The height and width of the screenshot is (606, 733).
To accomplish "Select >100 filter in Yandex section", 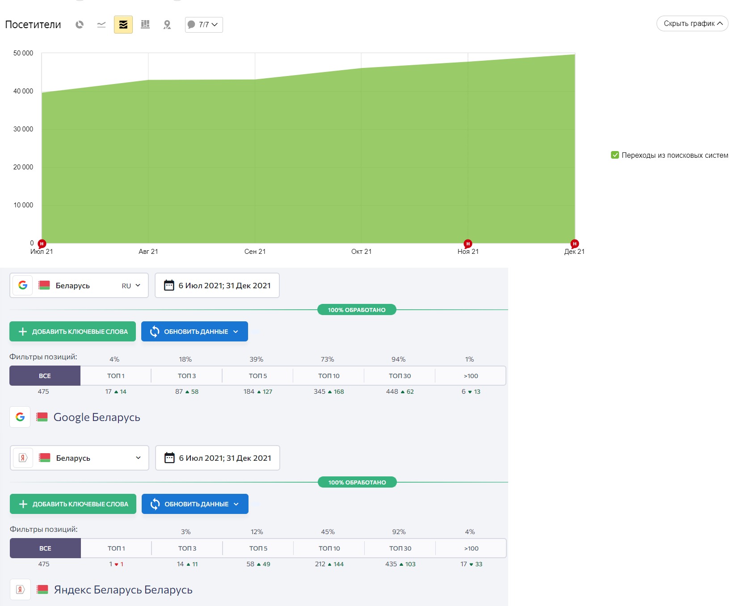I will click(x=471, y=548).
